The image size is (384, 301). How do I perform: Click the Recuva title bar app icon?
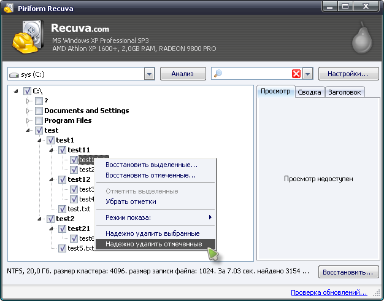(9, 9)
